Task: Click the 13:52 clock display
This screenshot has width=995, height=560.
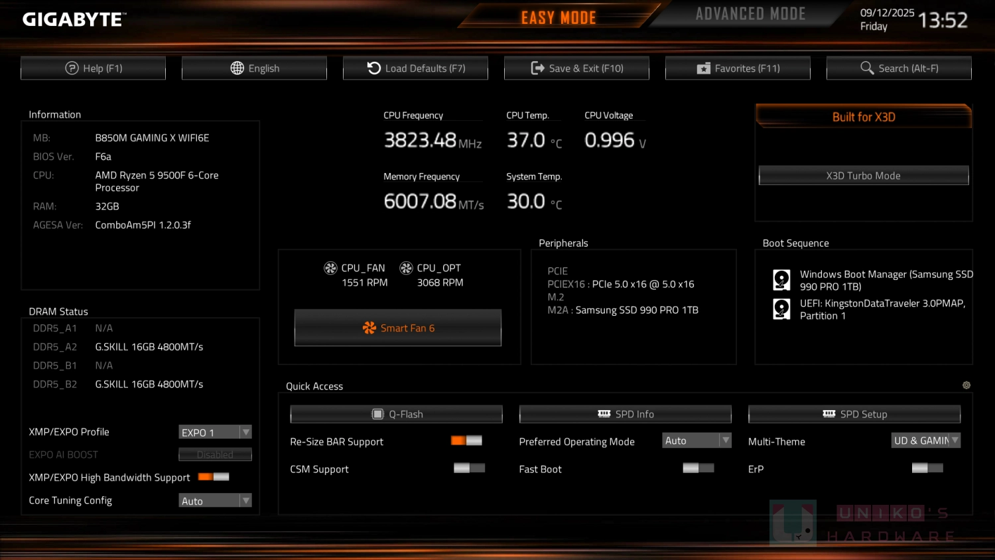Action: [x=943, y=21]
